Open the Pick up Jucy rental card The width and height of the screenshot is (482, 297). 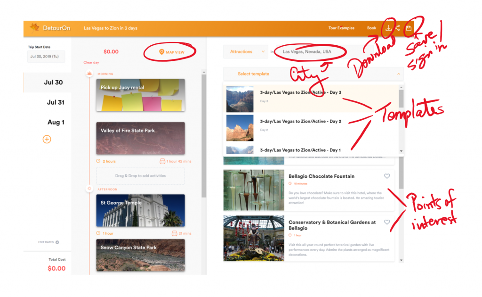pos(140,95)
